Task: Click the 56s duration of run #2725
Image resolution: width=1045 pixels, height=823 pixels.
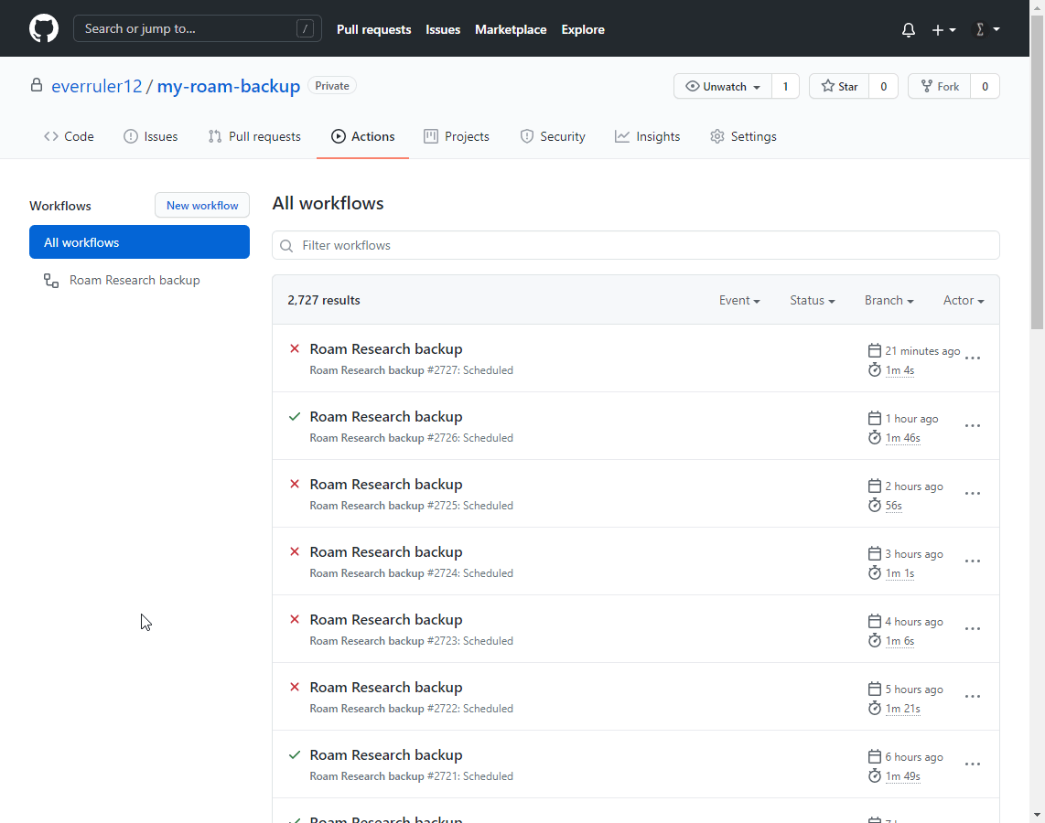Action: pyautogui.click(x=894, y=506)
